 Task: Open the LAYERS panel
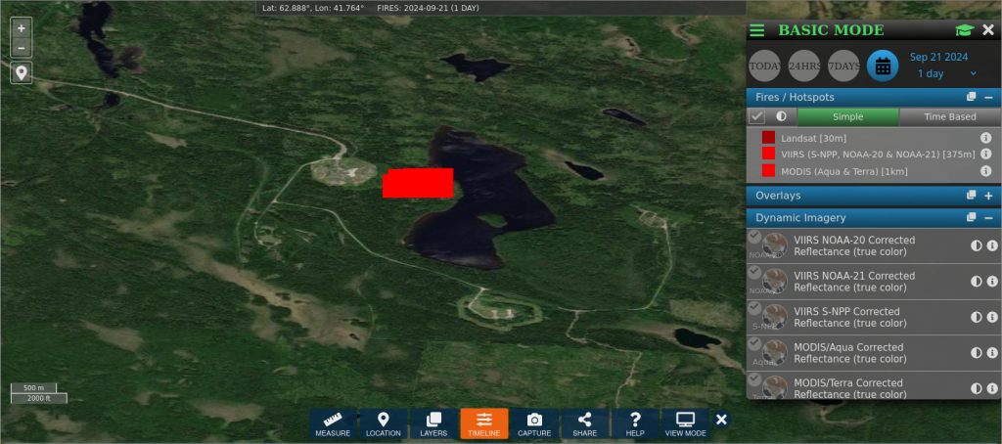pyautogui.click(x=433, y=424)
